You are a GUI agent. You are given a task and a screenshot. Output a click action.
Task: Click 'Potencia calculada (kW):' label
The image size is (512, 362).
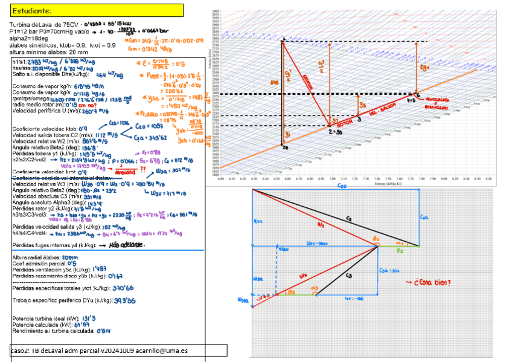pos(42,325)
